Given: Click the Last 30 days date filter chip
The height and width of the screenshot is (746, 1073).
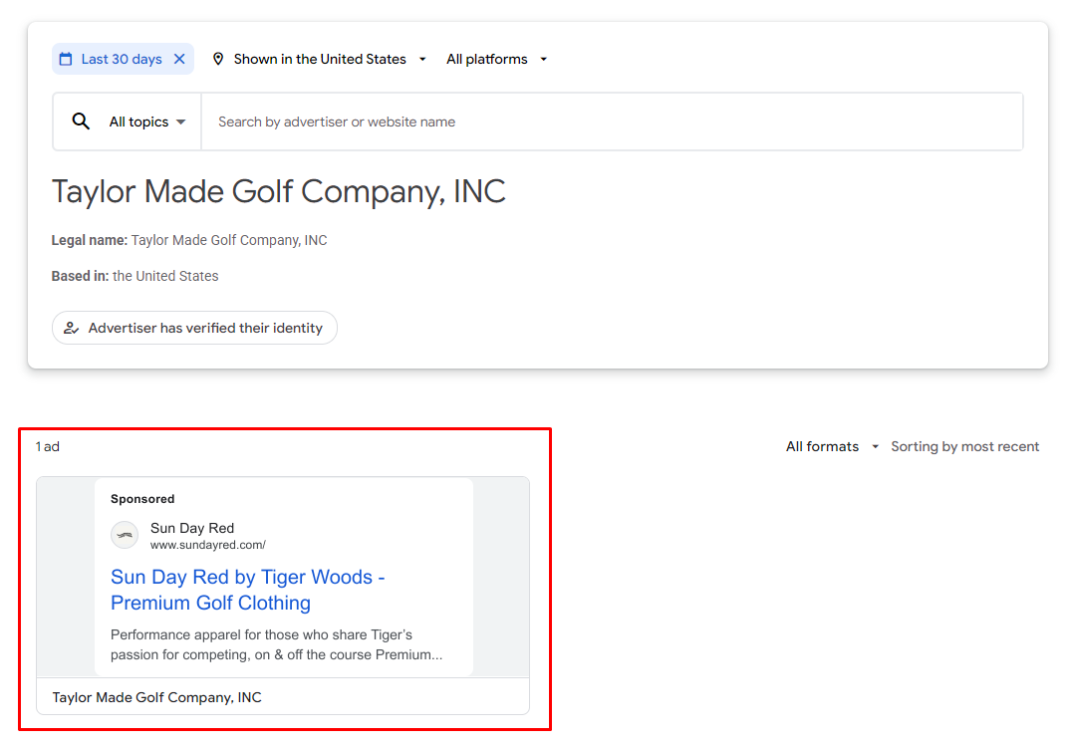Looking at the screenshot, I should click(124, 60).
